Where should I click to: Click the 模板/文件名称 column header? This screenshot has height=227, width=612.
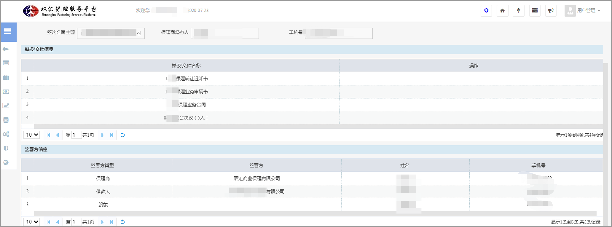pos(186,65)
